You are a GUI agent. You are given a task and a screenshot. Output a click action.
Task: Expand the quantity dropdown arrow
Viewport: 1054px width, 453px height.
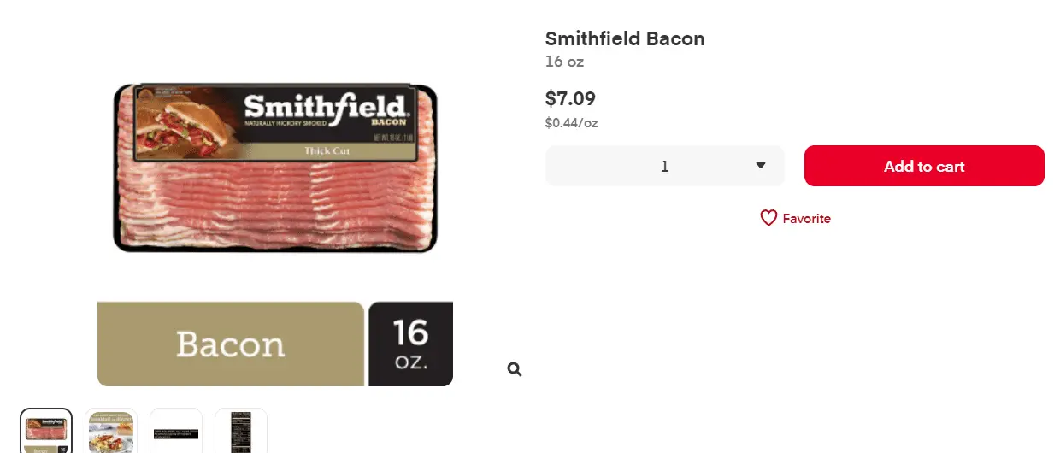(x=760, y=166)
